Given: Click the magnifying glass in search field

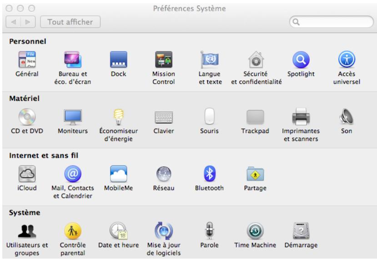Looking at the screenshot, I should [x=296, y=22].
